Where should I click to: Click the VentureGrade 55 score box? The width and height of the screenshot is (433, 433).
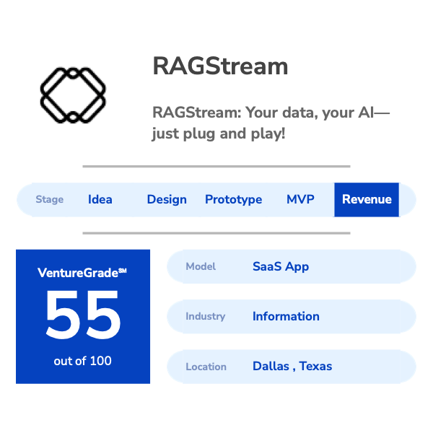83,317
